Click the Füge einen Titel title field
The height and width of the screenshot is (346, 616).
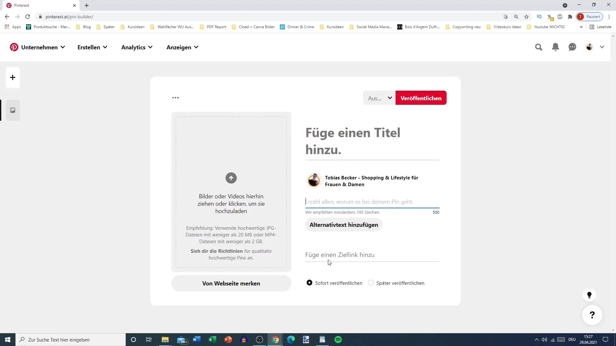(373, 141)
